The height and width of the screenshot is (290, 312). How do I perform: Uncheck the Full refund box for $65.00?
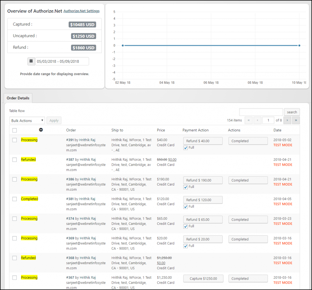pos(186,227)
